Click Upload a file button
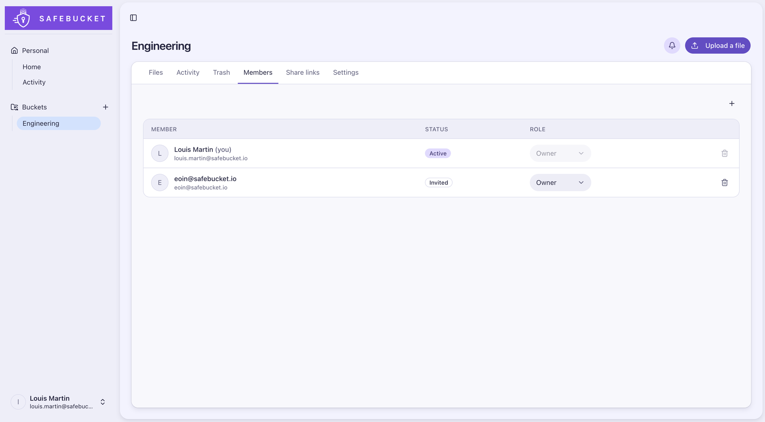This screenshot has height=422, width=765. click(x=718, y=45)
